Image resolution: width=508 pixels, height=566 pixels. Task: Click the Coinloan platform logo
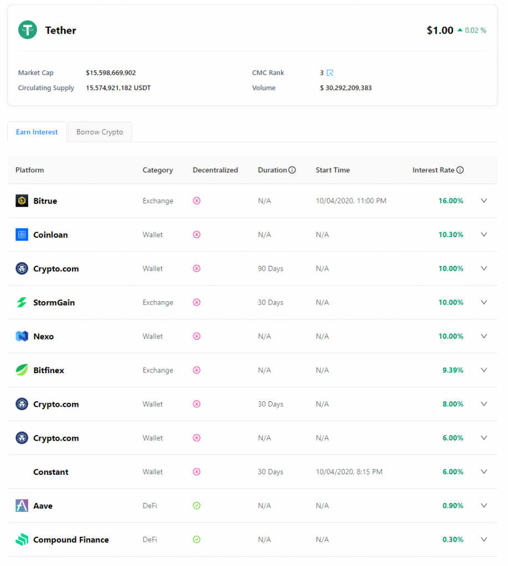pos(22,235)
